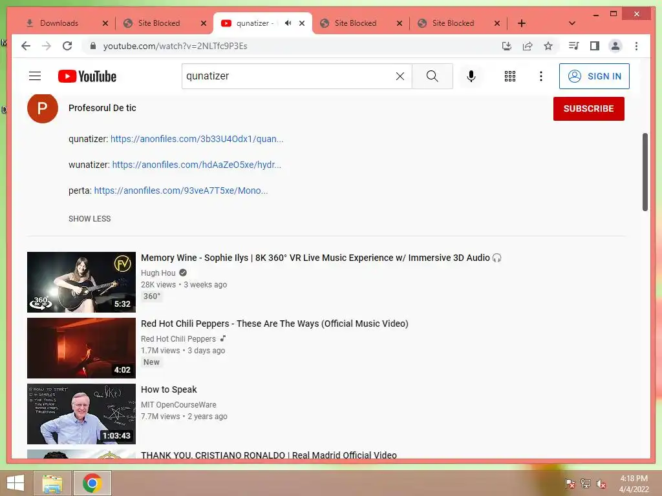Open the Memory Wine - Sophie Ilys title

click(x=321, y=258)
